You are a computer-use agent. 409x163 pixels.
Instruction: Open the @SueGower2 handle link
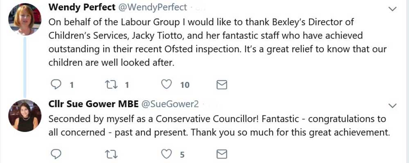170,104
